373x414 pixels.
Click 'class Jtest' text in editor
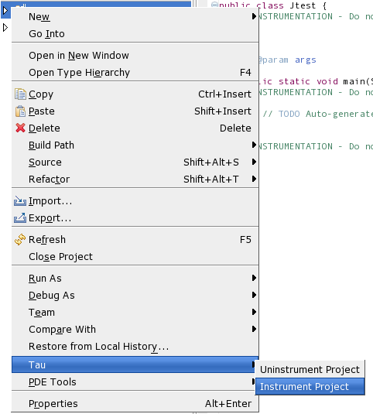[286, 5]
